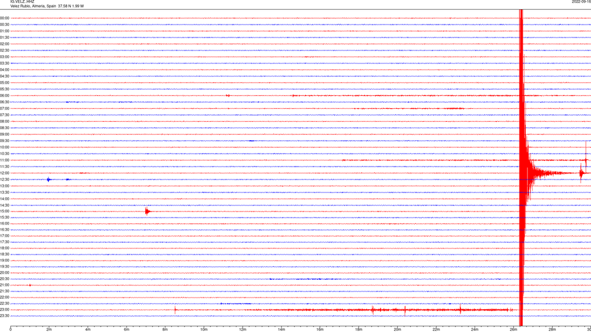Click the 20:30 time label
This screenshot has height=332, width=591.
tap(4, 279)
